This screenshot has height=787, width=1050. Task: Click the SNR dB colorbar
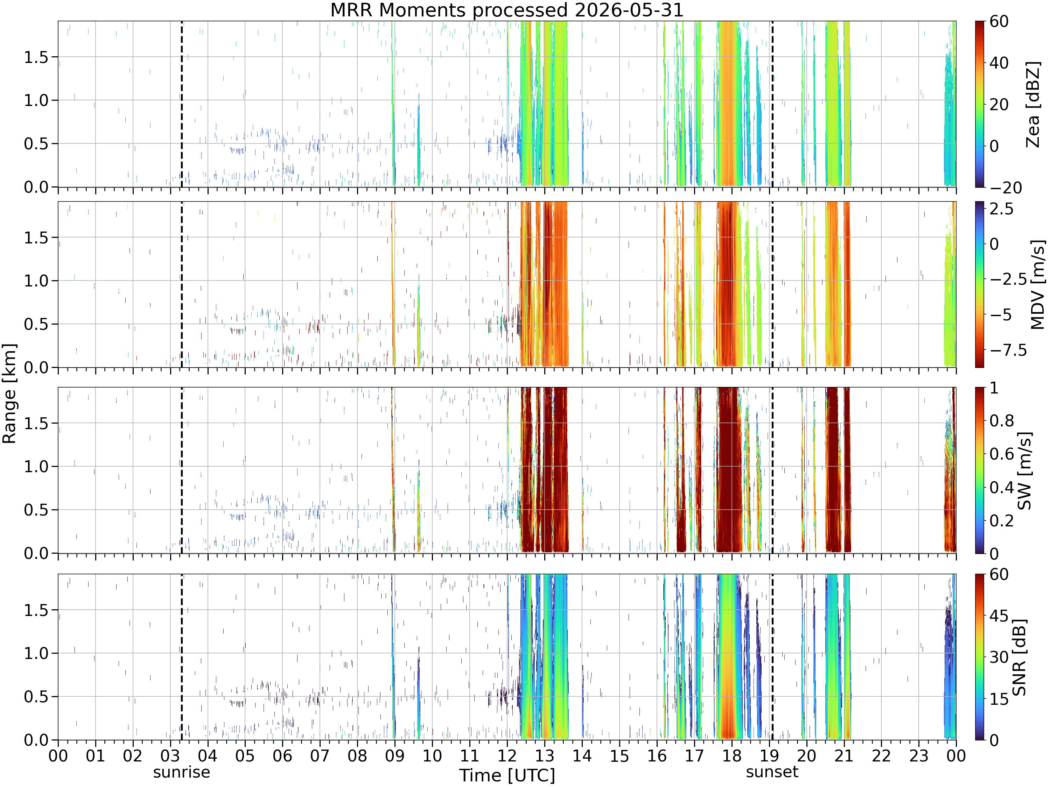[x=980, y=657]
